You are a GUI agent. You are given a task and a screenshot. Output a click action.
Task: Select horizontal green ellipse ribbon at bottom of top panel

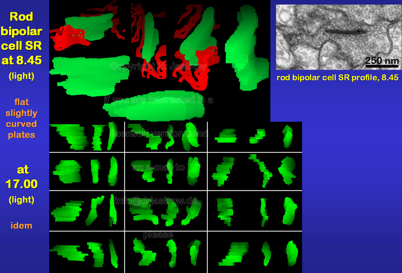[154, 106]
